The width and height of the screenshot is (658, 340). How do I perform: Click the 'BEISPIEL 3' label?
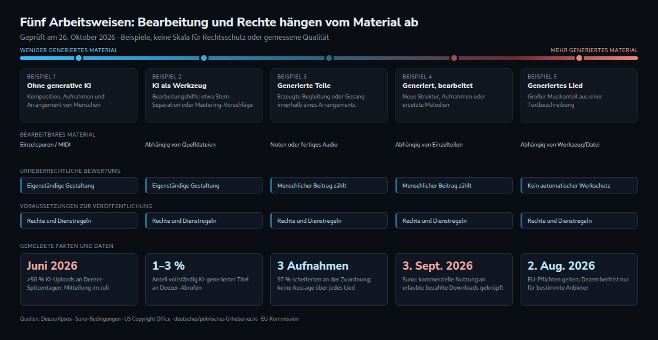click(x=291, y=77)
